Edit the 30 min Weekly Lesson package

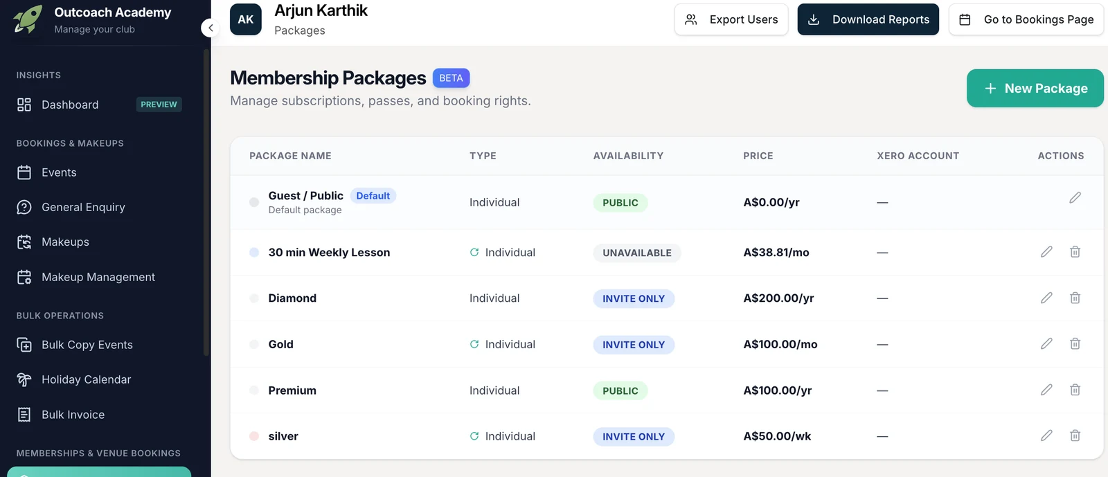pos(1046,252)
